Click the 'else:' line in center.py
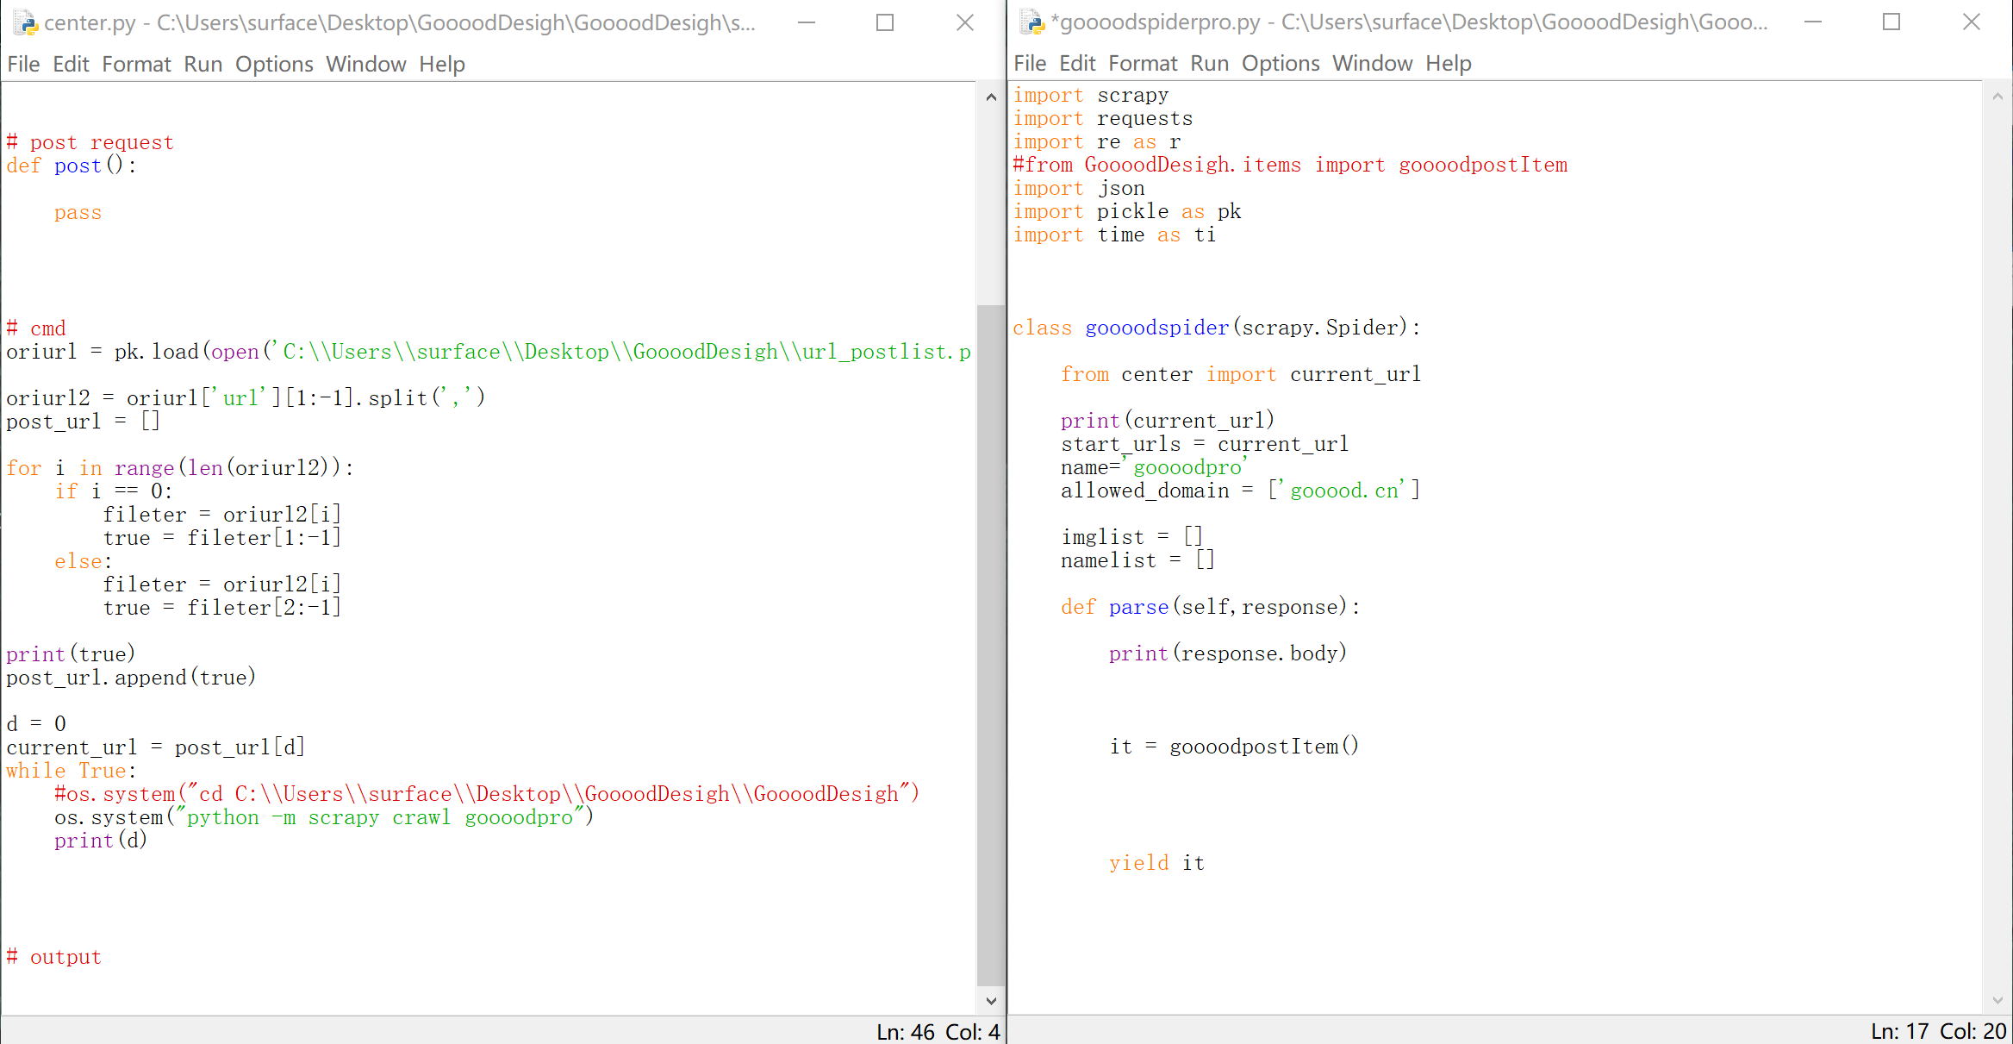2013x1044 pixels. click(83, 561)
